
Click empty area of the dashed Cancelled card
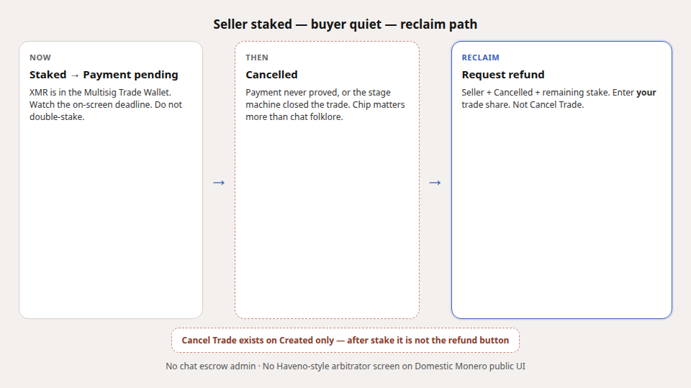click(327, 220)
